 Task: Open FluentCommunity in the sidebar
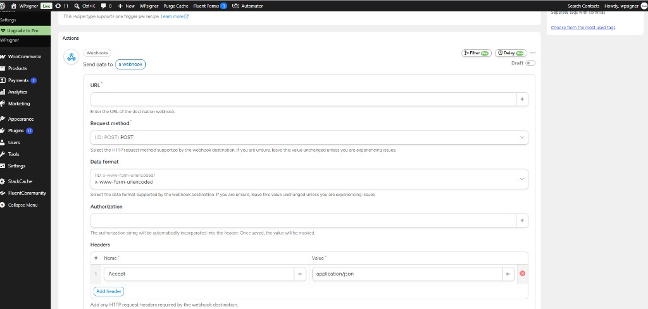(x=27, y=193)
